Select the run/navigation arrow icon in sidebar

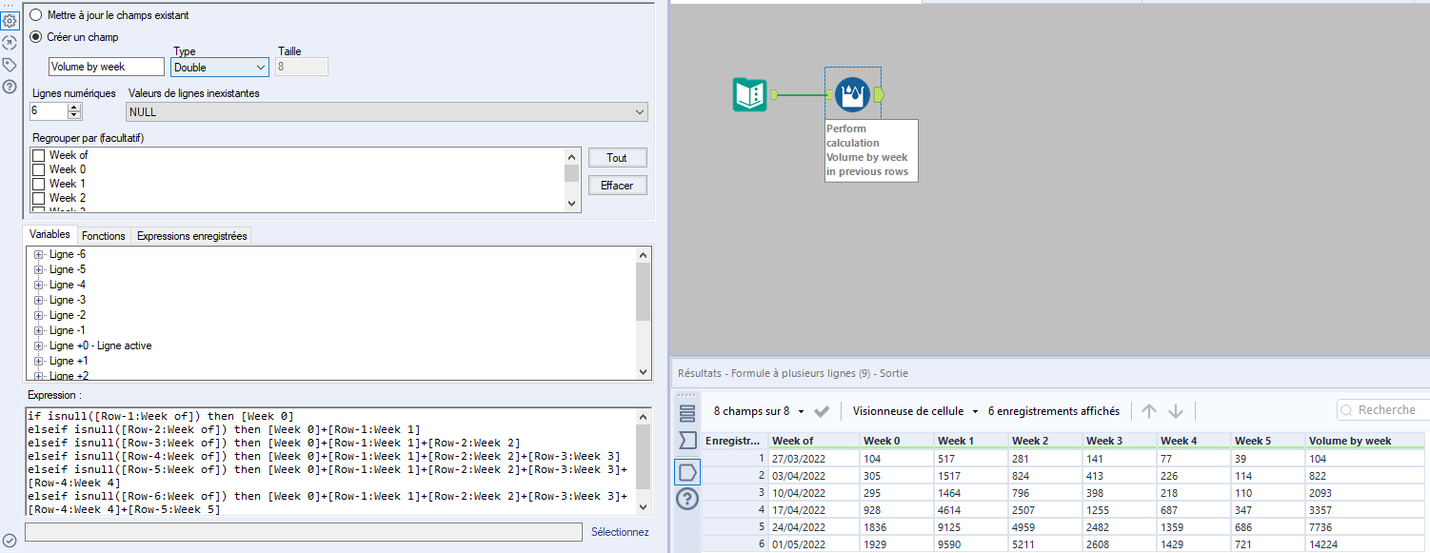tap(10, 42)
